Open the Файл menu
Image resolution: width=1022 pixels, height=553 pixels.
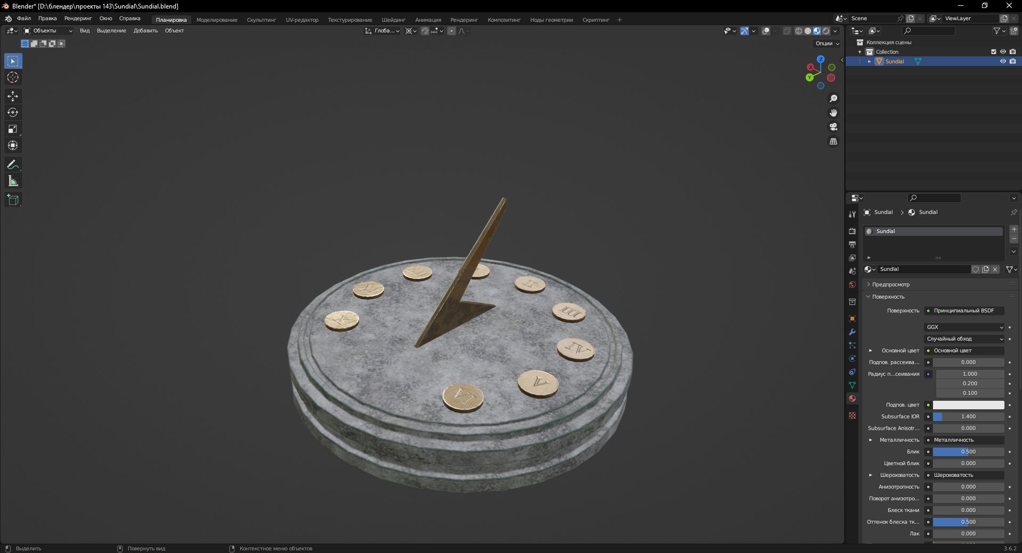23,19
